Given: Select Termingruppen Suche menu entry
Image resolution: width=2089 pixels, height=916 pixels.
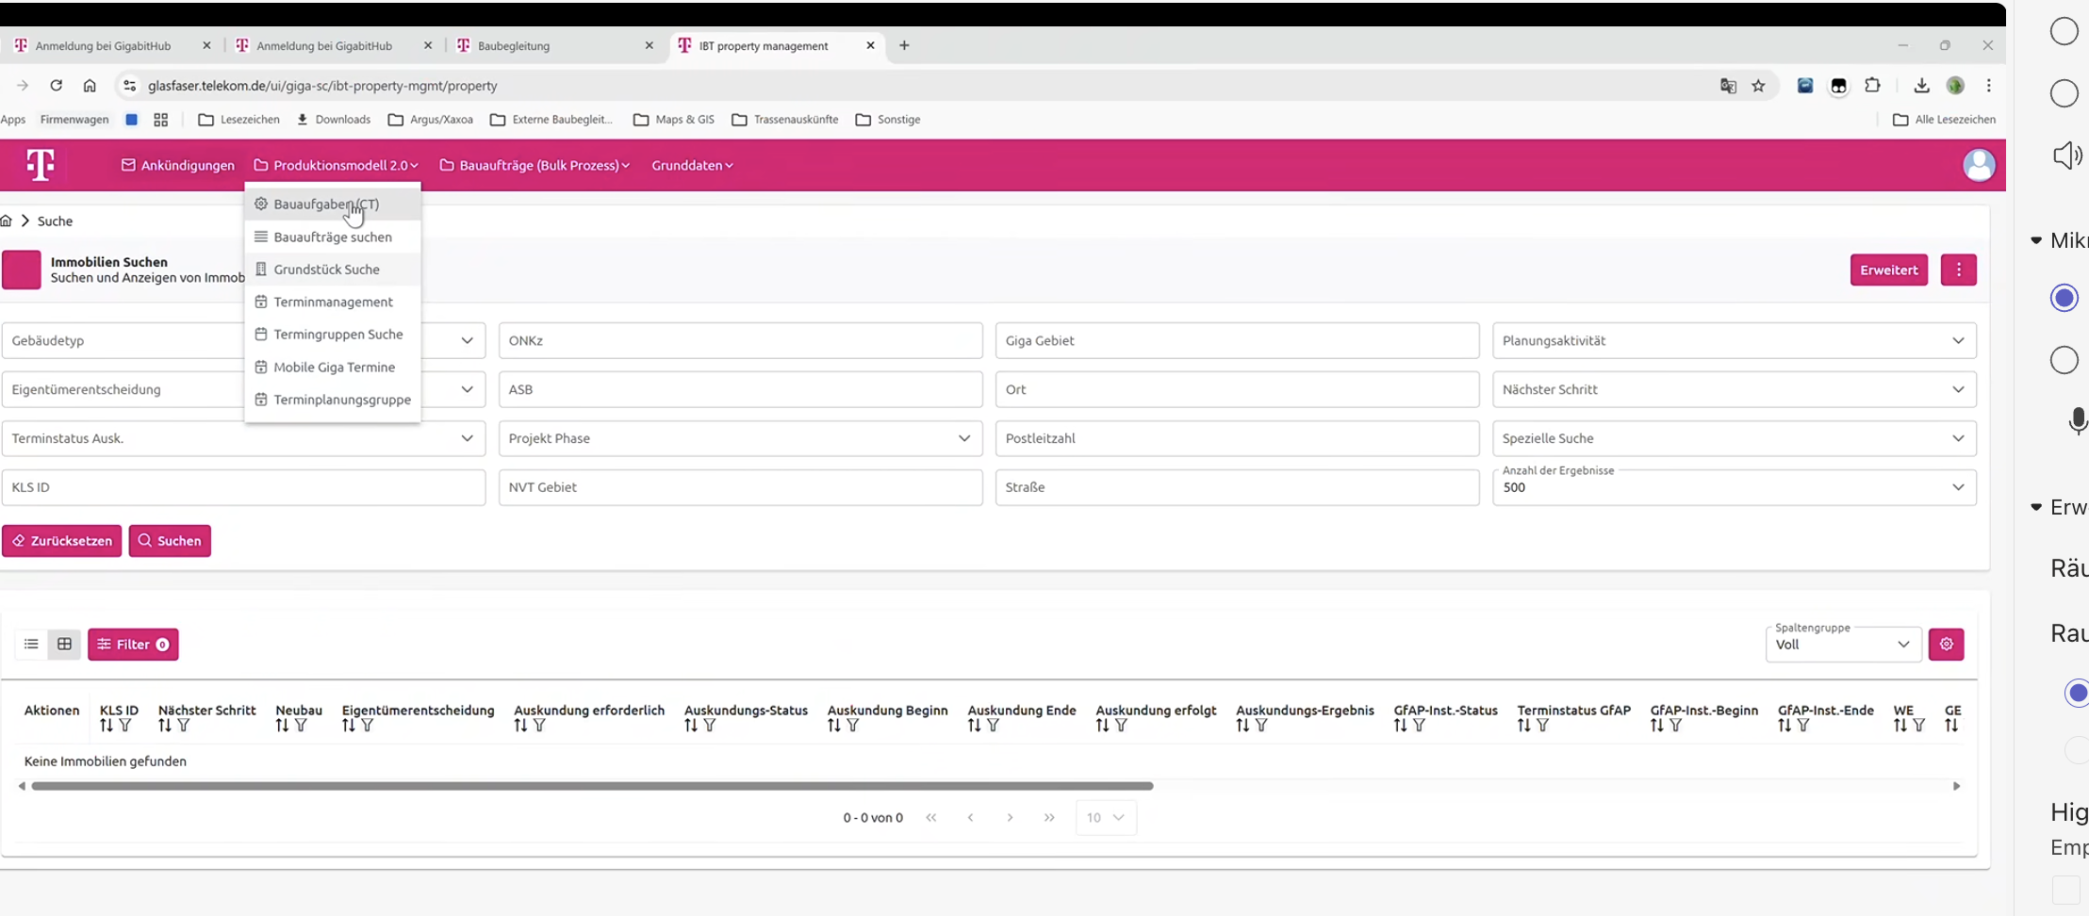Looking at the screenshot, I should pyautogui.click(x=332, y=335).
